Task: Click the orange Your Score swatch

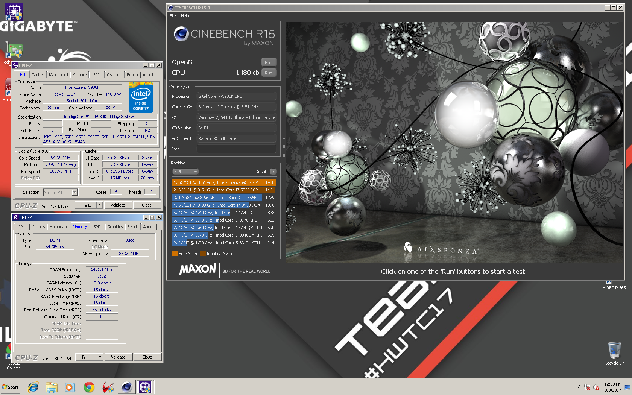Action: (175, 254)
